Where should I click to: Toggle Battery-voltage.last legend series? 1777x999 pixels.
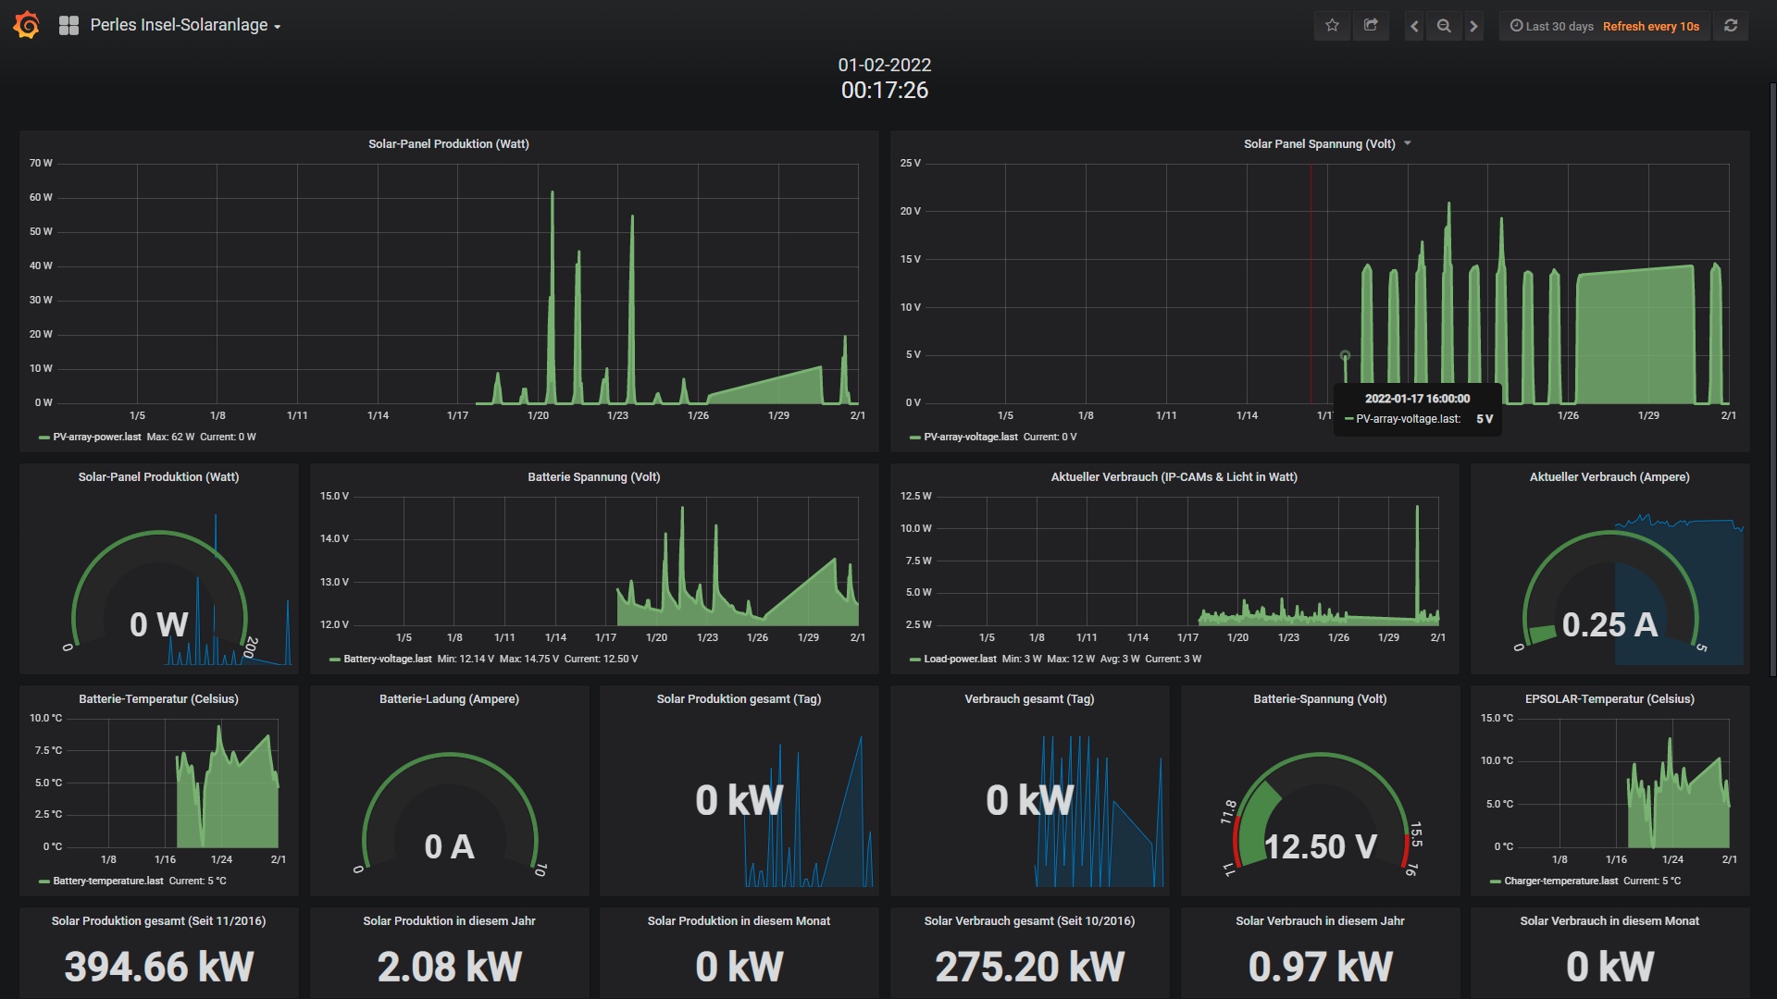tap(387, 659)
